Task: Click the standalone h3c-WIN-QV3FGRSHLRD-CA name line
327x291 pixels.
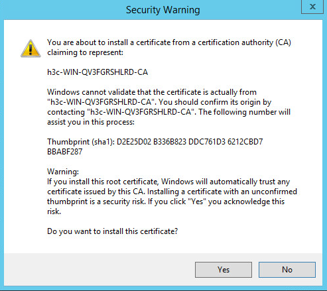Action: 98,72
